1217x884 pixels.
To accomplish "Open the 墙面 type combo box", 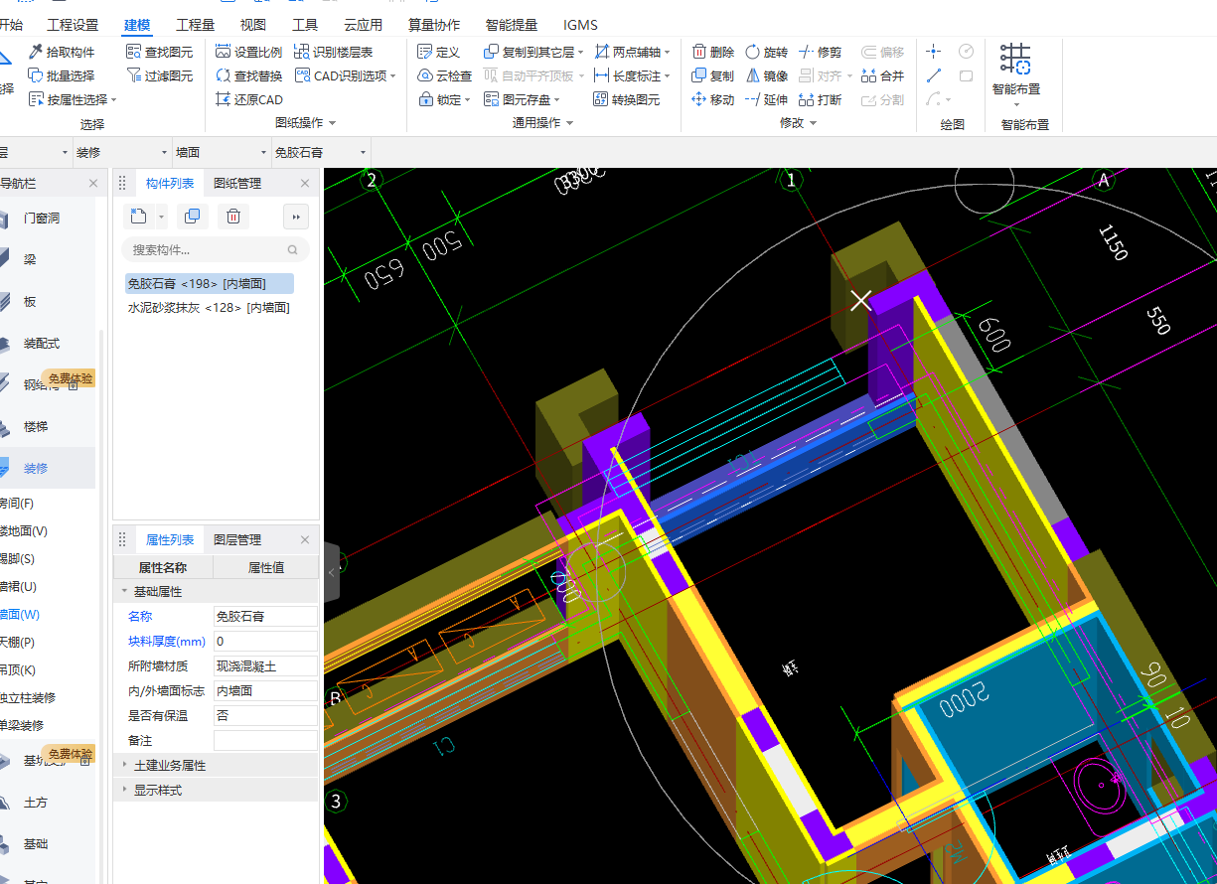I will (x=221, y=152).
